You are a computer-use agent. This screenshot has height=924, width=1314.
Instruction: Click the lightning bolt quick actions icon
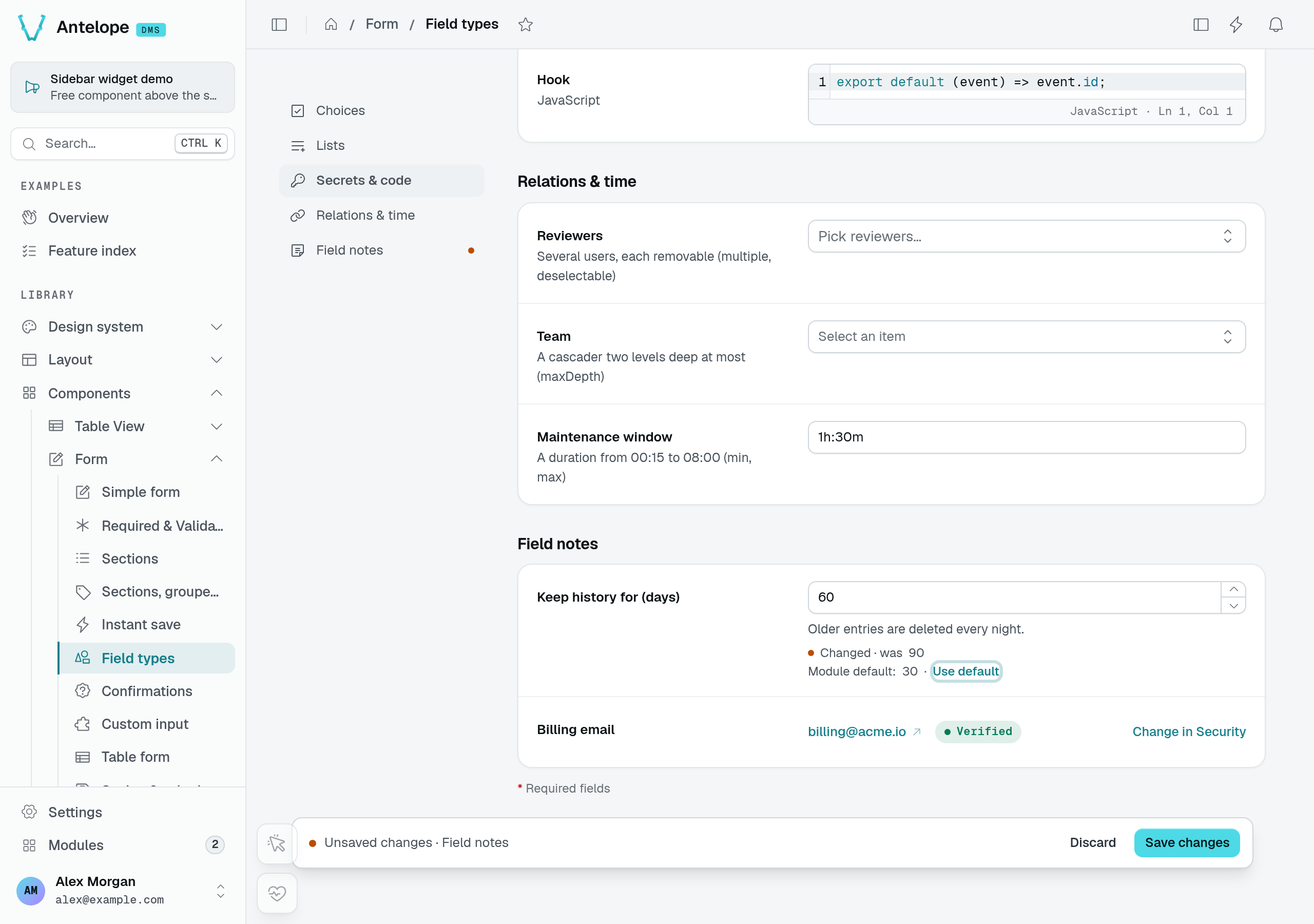(x=1236, y=25)
